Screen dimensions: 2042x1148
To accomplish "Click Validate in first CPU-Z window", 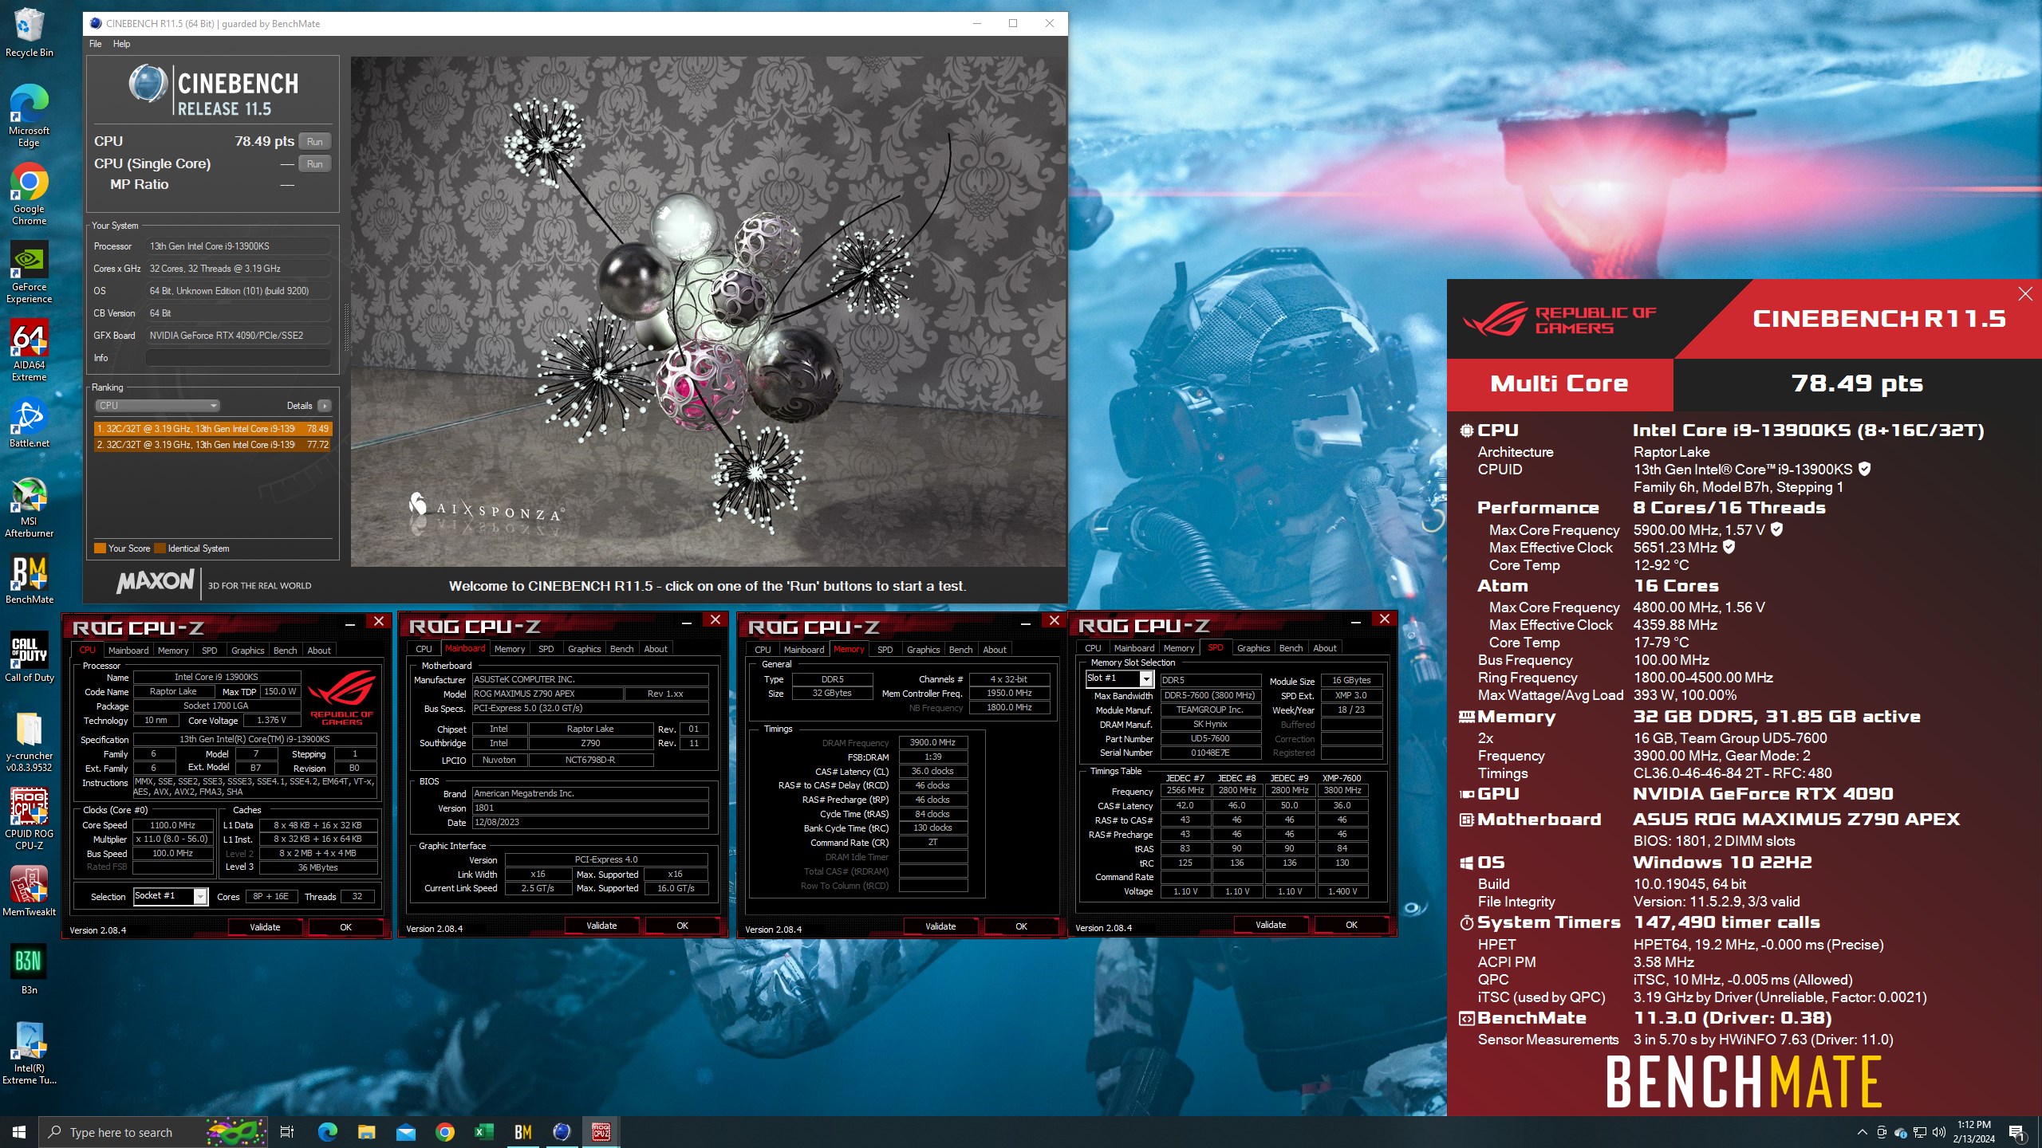I will (x=265, y=927).
